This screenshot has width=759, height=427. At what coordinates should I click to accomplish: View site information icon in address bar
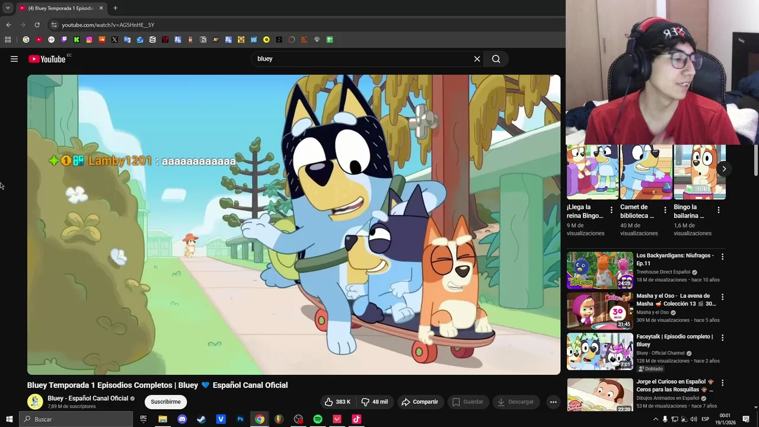[54, 25]
